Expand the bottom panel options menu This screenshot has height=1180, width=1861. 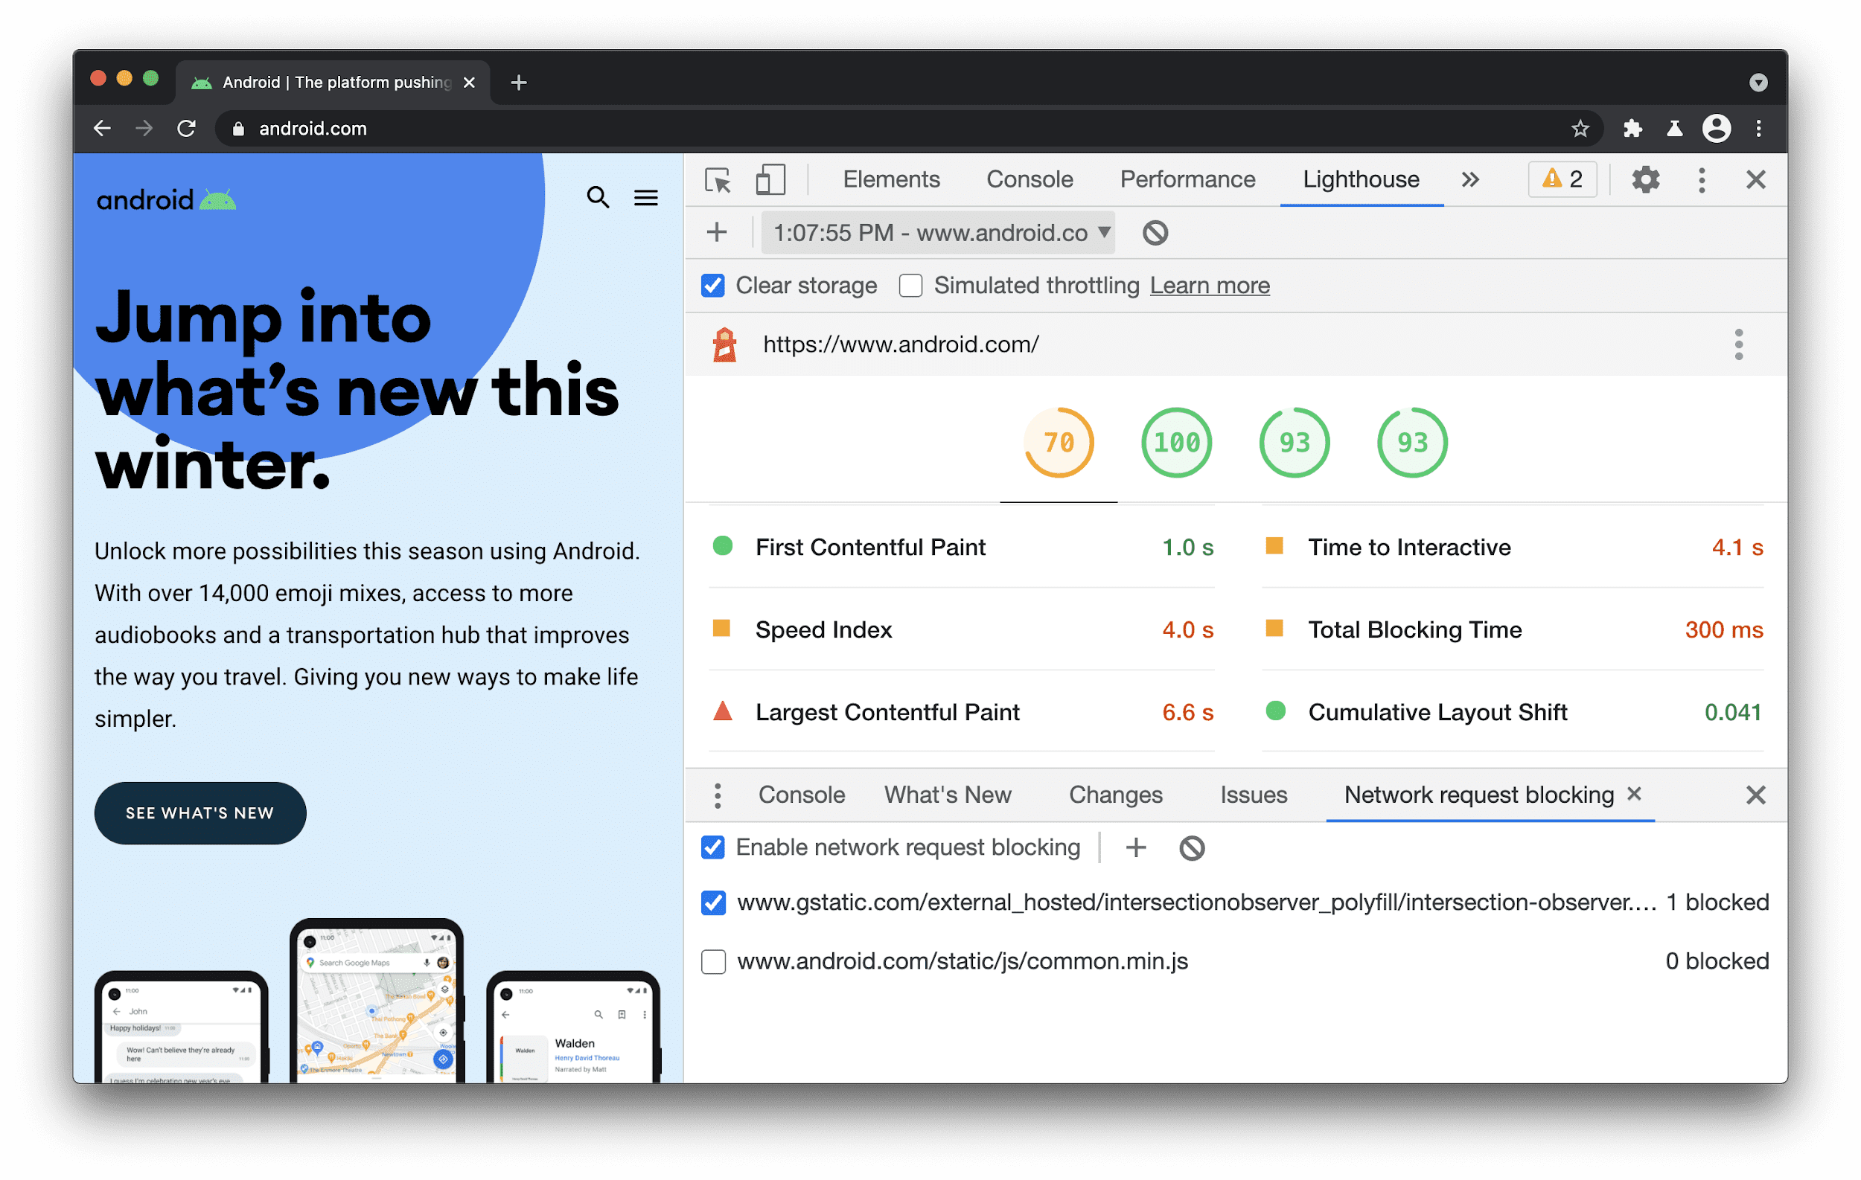[x=716, y=796]
